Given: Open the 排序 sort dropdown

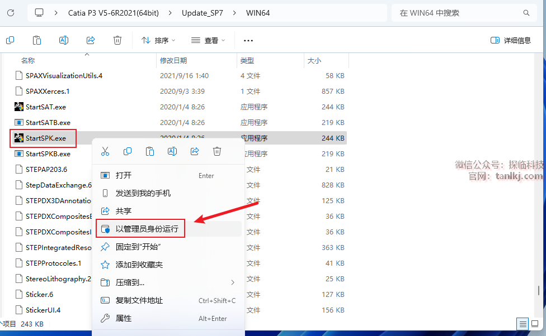Looking at the screenshot, I should [x=158, y=40].
